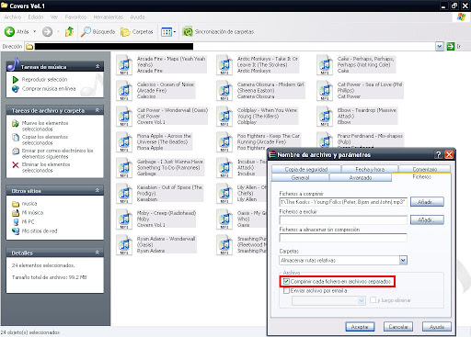471x337 pixels.
Task: Click Añadir next to Ficheros a excluir
Action: pyautogui.click(x=427, y=219)
